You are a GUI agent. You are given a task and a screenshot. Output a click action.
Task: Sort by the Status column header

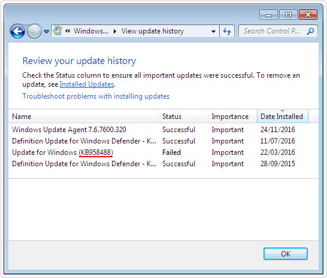[x=183, y=117]
